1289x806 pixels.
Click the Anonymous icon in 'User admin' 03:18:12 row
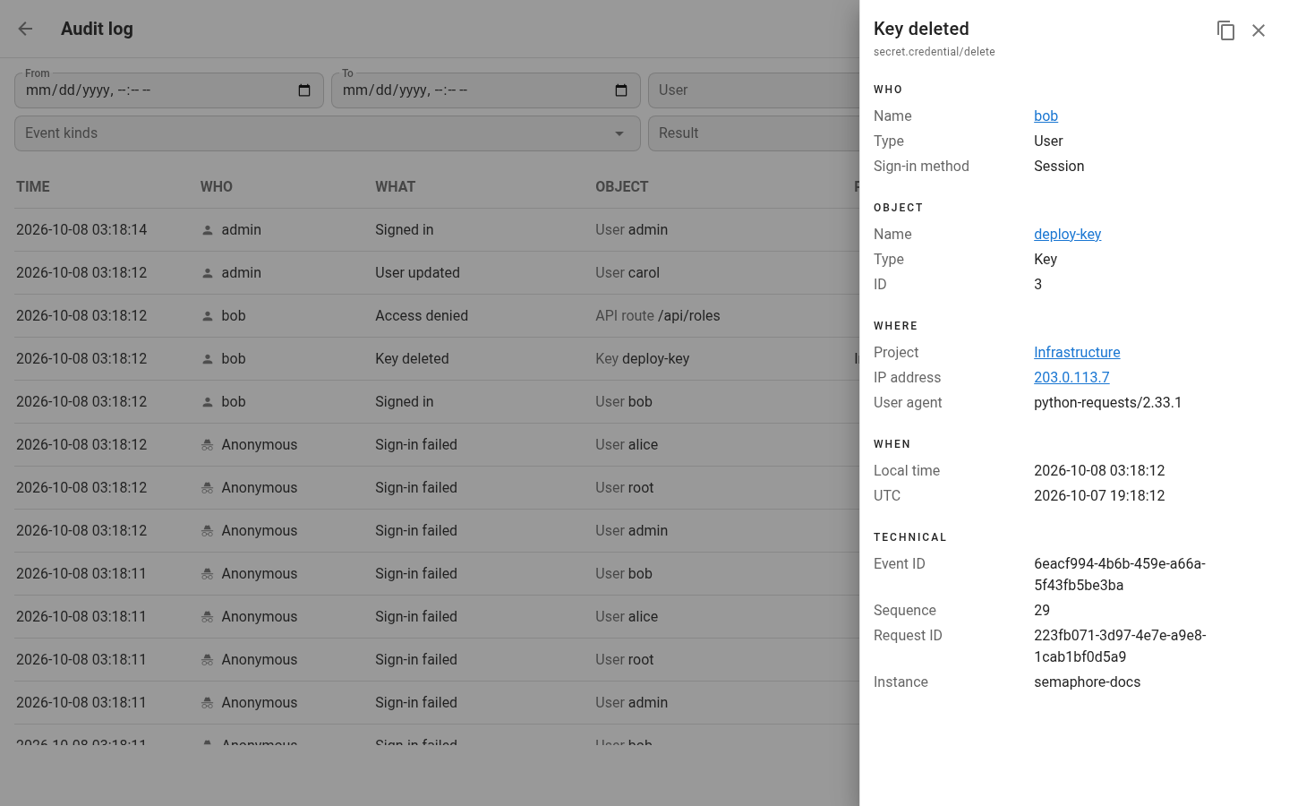tap(208, 531)
